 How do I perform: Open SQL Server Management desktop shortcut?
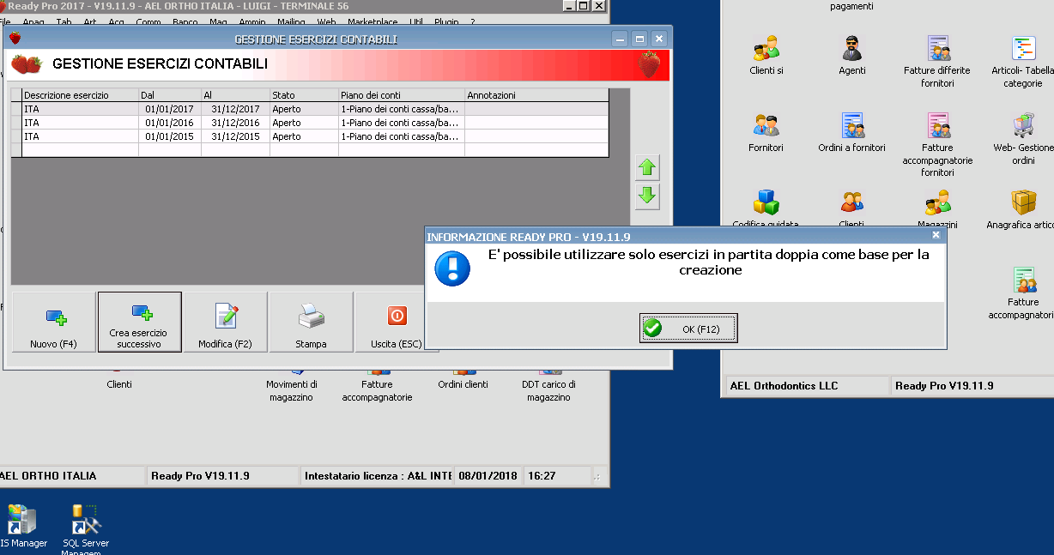(x=88, y=520)
